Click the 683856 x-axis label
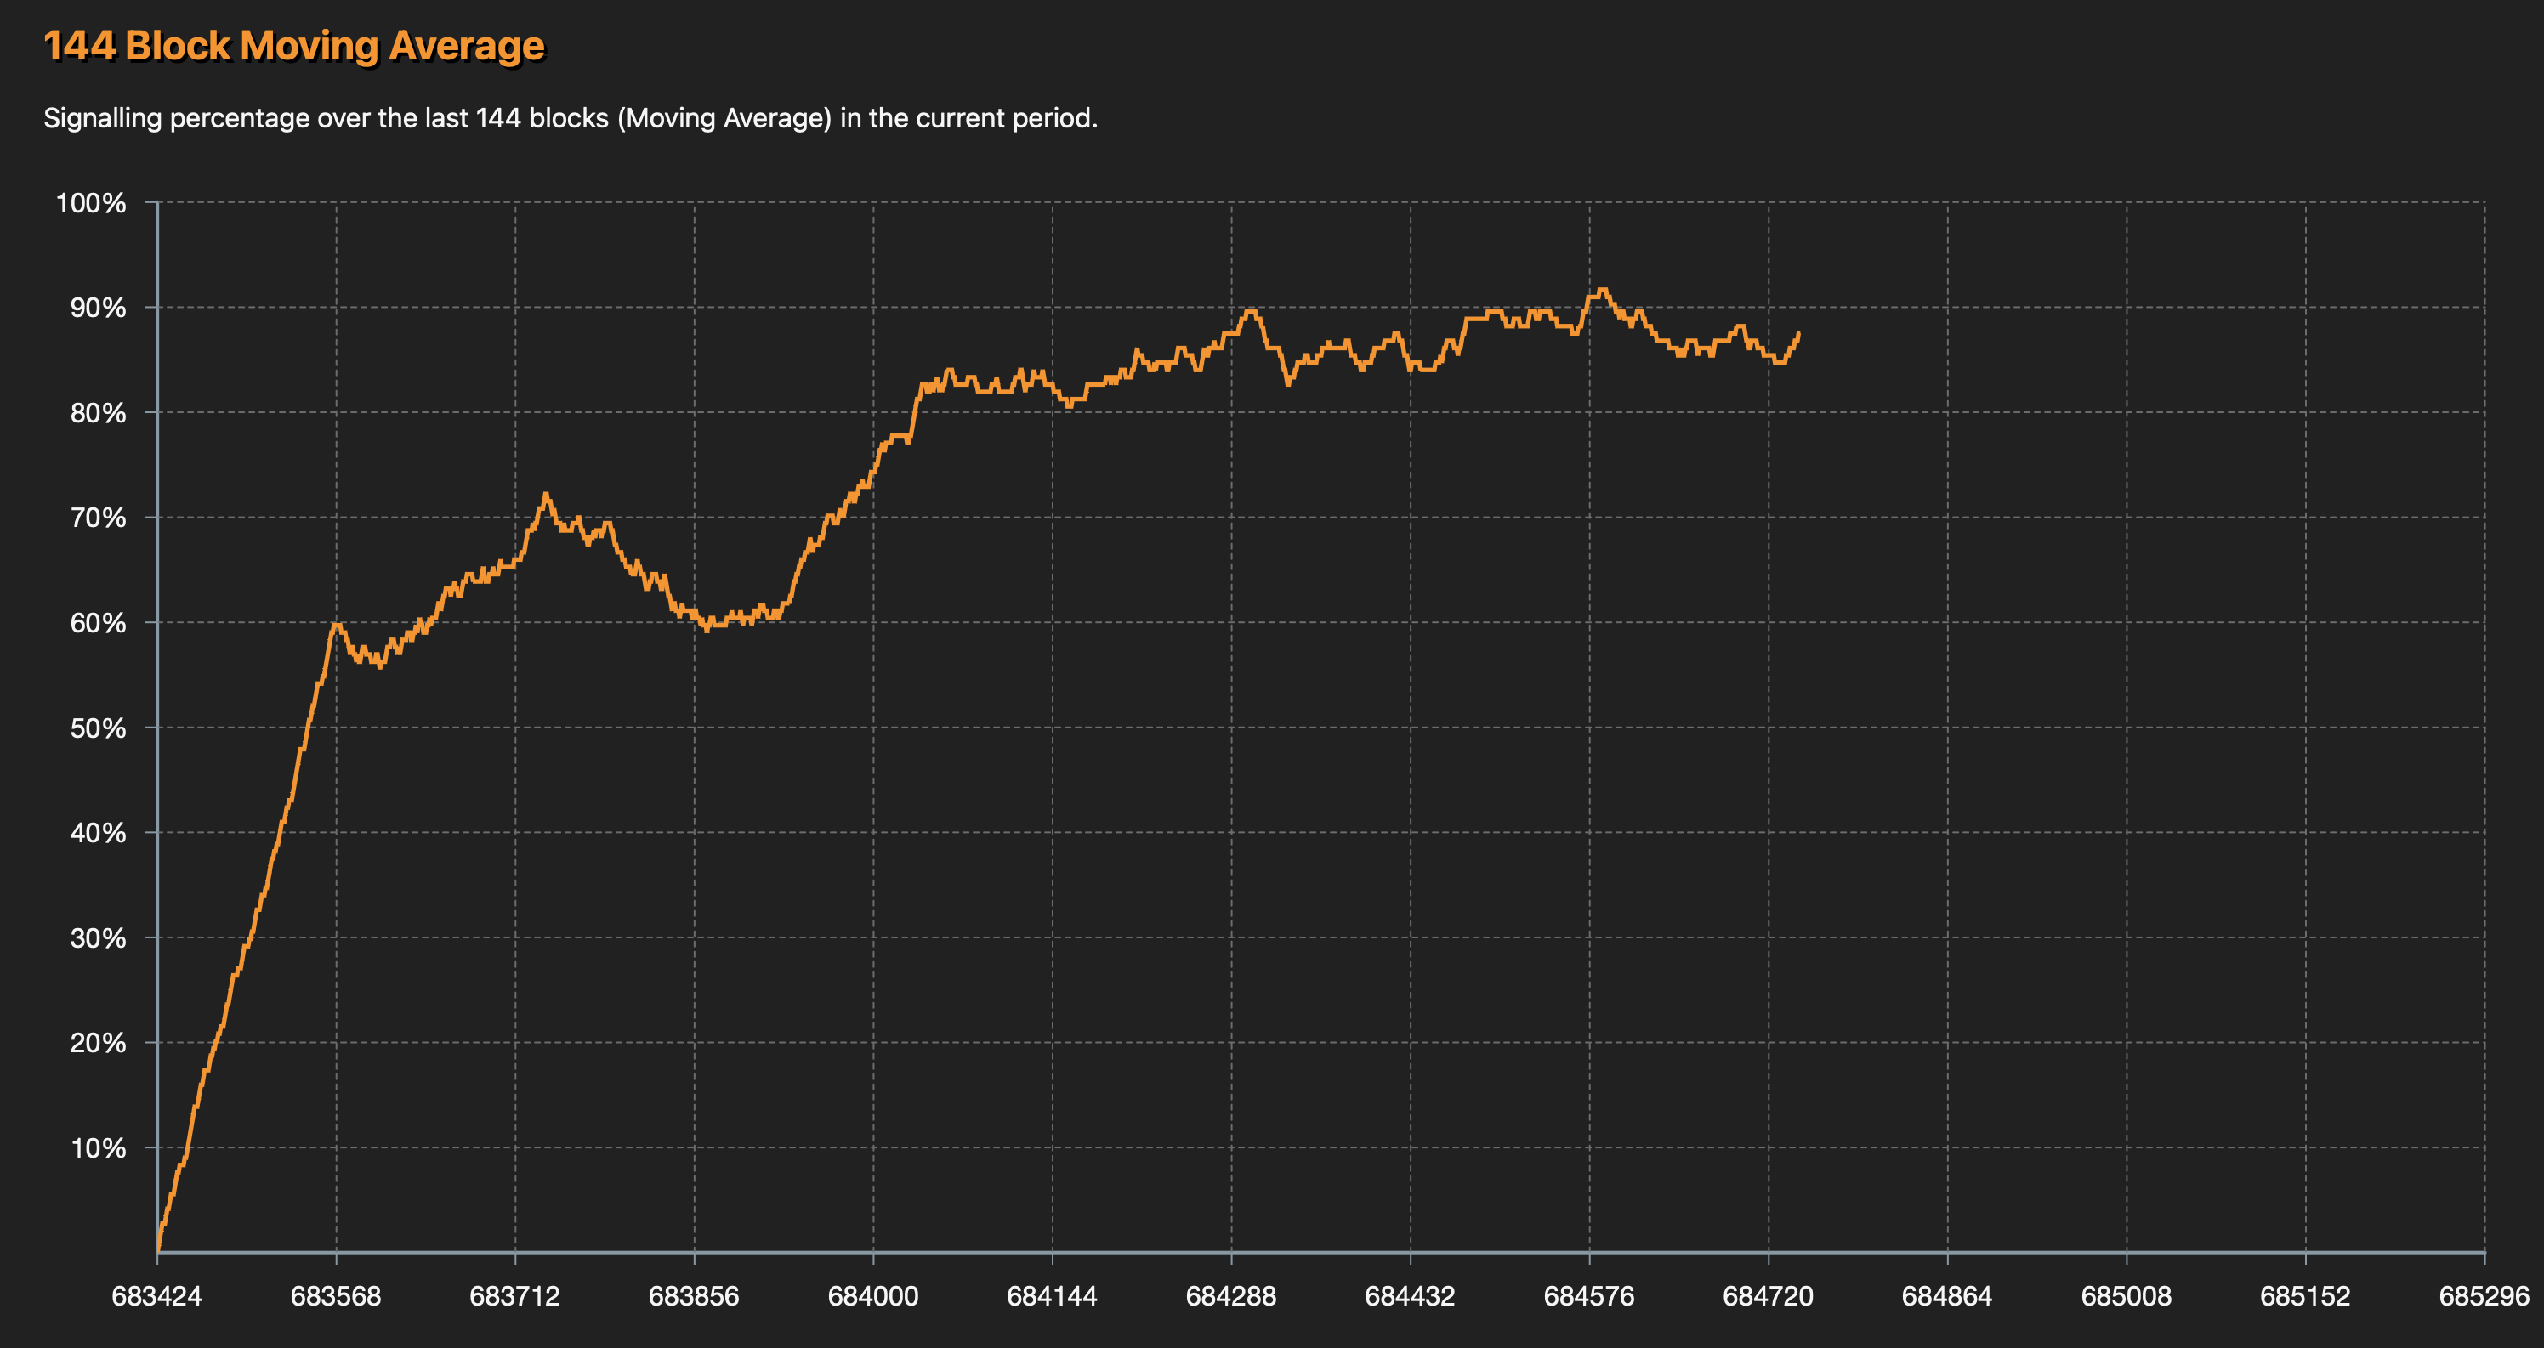The height and width of the screenshot is (1348, 2544). tap(695, 1297)
